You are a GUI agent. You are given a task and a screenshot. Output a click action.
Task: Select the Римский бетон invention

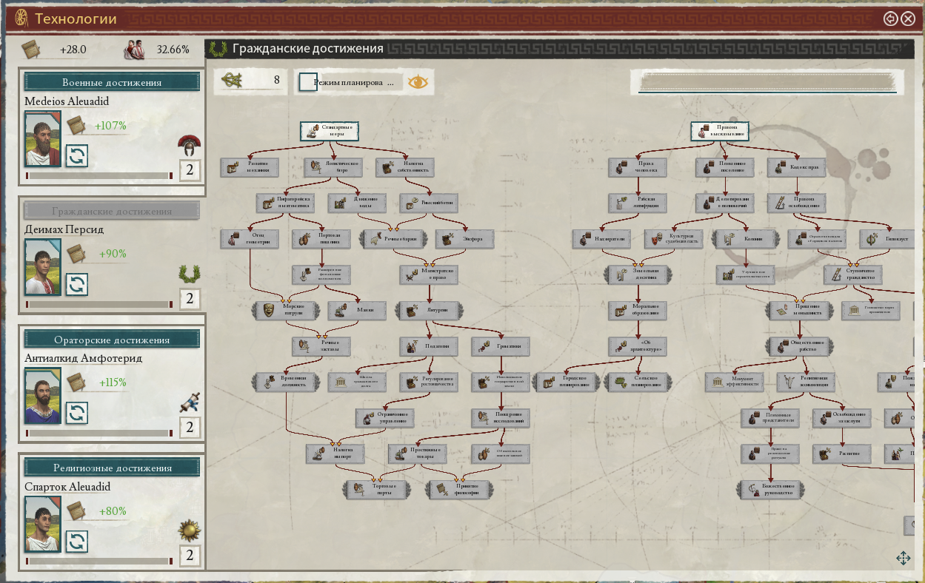click(430, 203)
